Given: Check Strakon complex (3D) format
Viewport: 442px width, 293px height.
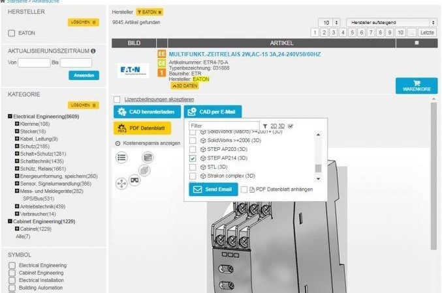Looking at the screenshot, I should 193,176.
